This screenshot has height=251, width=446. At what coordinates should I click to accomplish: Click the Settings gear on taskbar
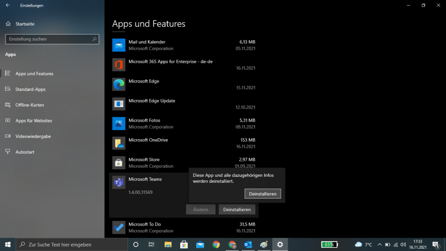click(280, 244)
